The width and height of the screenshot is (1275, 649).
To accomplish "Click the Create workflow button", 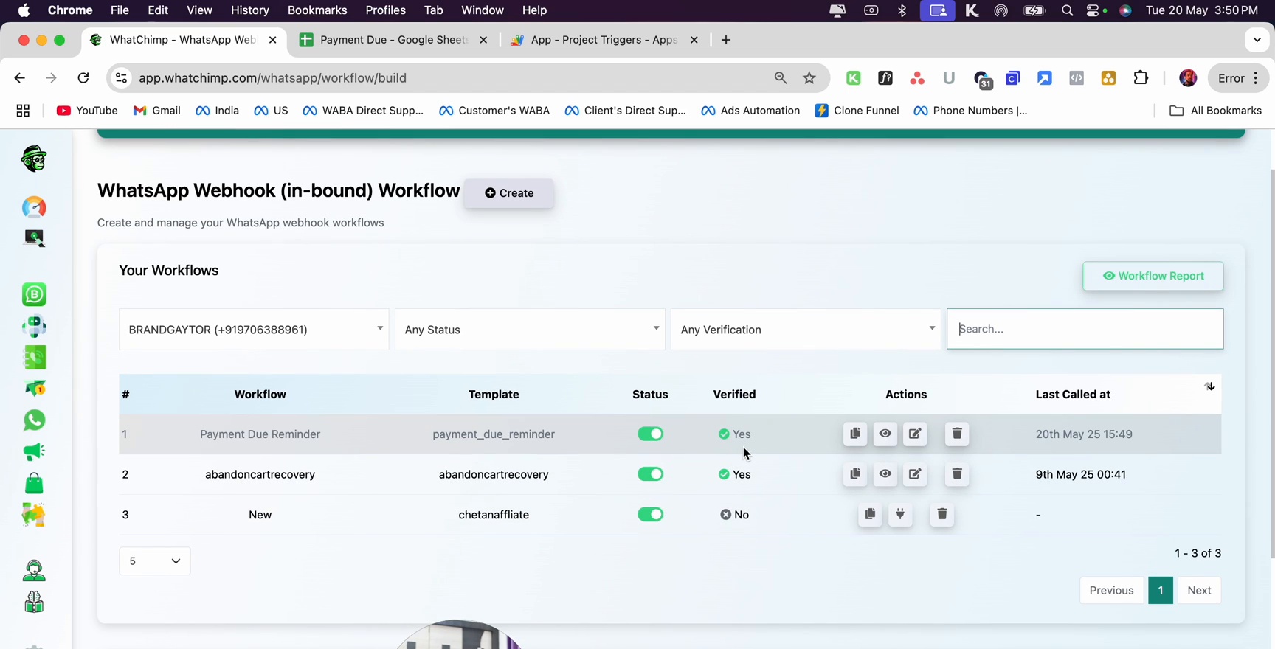I will 509,193.
